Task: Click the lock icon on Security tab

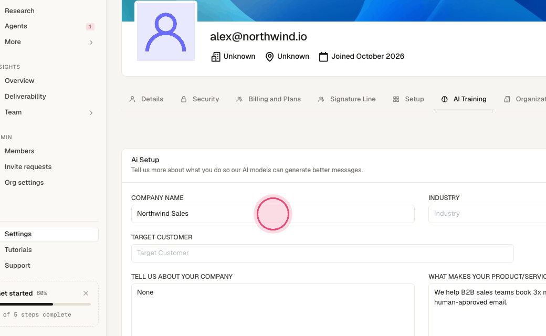Action: 184,99
